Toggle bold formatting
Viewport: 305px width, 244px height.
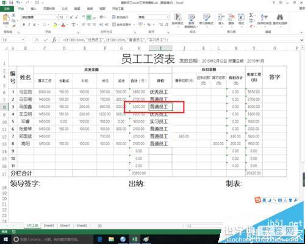[24, 24]
